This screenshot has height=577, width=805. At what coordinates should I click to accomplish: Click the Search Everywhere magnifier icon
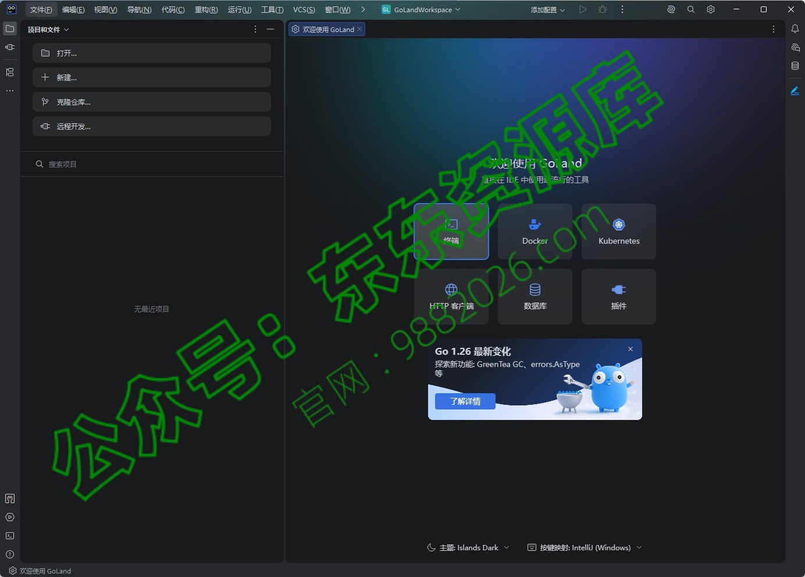(x=691, y=9)
